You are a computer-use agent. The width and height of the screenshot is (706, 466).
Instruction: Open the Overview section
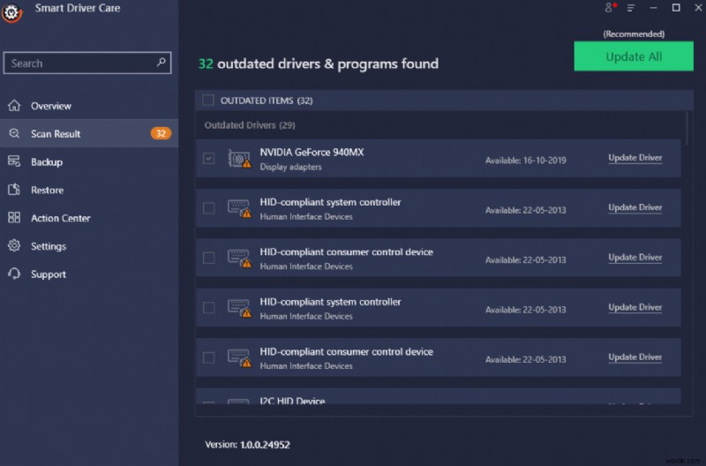click(x=89, y=105)
